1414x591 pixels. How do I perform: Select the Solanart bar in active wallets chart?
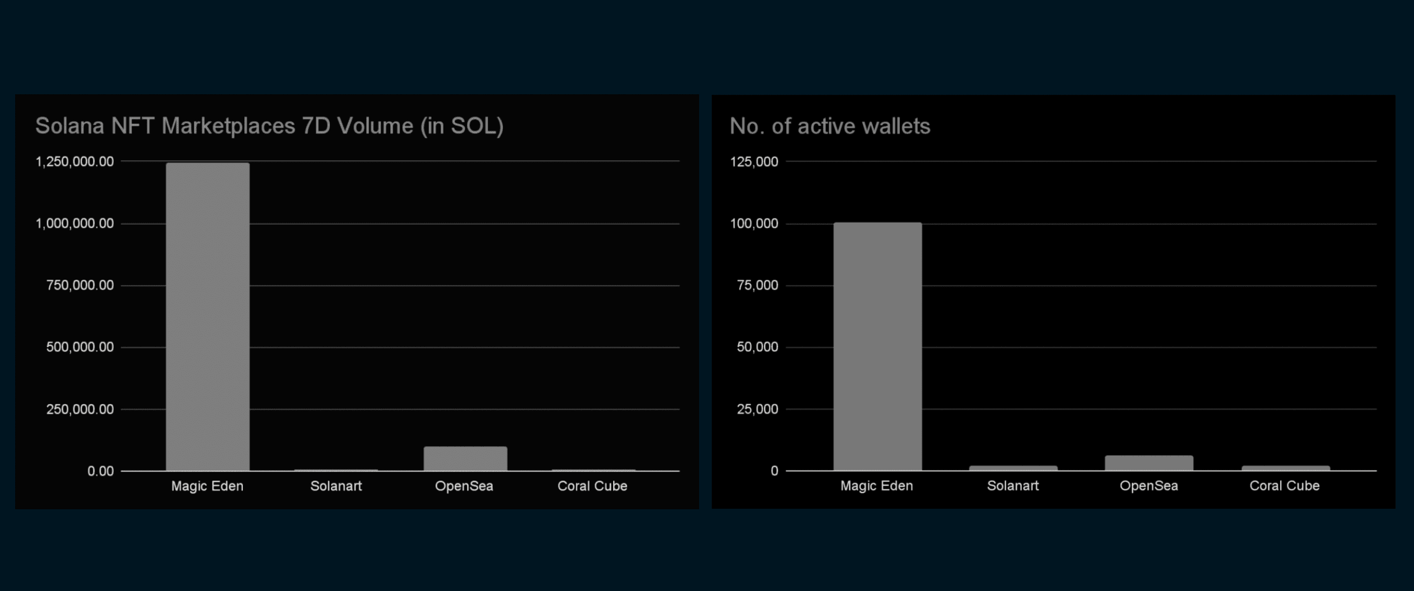coord(1013,468)
